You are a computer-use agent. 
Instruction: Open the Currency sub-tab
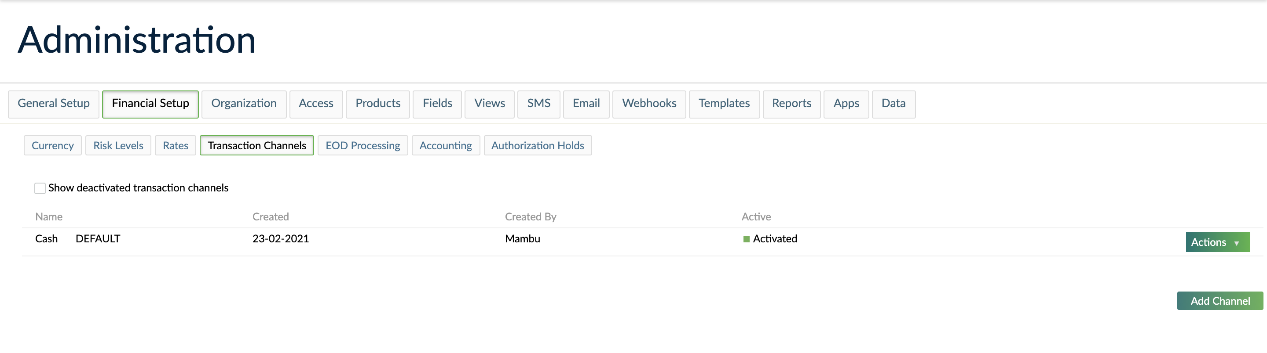point(52,145)
